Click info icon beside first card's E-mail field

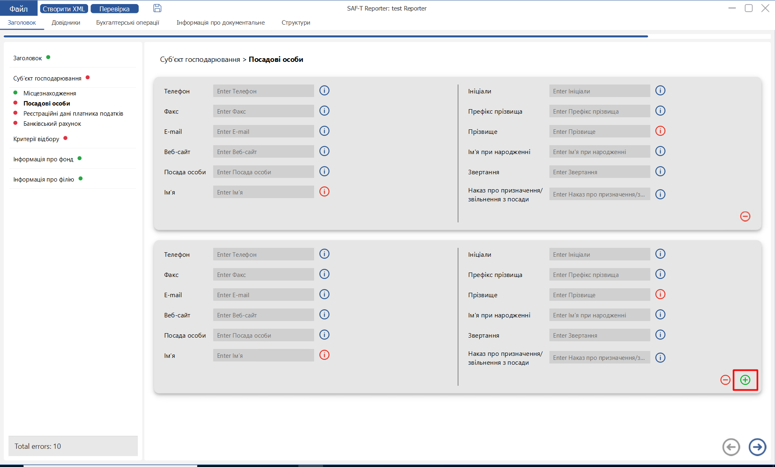[x=324, y=131]
